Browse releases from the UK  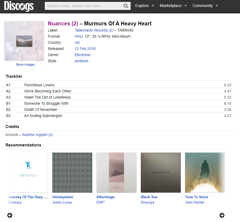click(x=77, y=42)
